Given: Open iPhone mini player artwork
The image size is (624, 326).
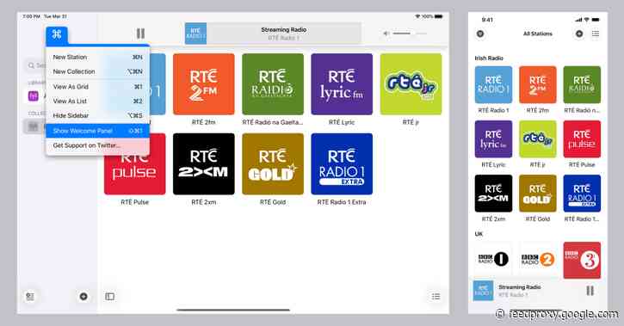Looking at the screenshot, I should point(483,291).
